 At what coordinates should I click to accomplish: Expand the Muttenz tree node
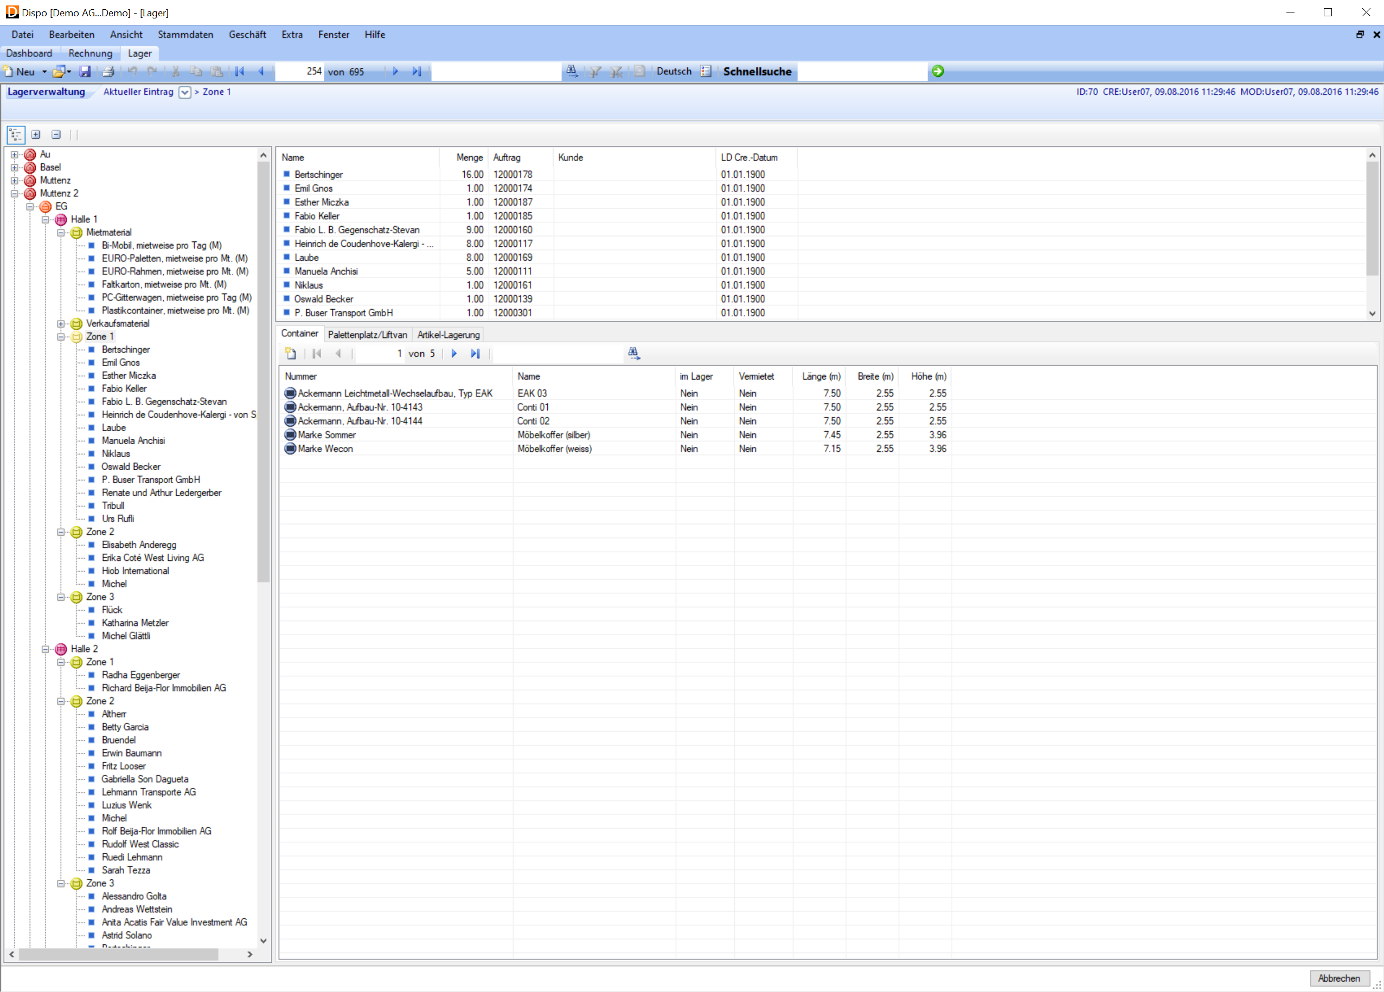[x=15, y=181]
